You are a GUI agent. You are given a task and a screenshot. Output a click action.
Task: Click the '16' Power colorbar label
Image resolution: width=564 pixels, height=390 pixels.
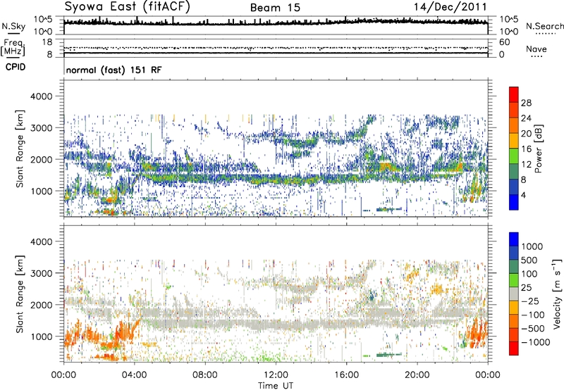[526, 149]
